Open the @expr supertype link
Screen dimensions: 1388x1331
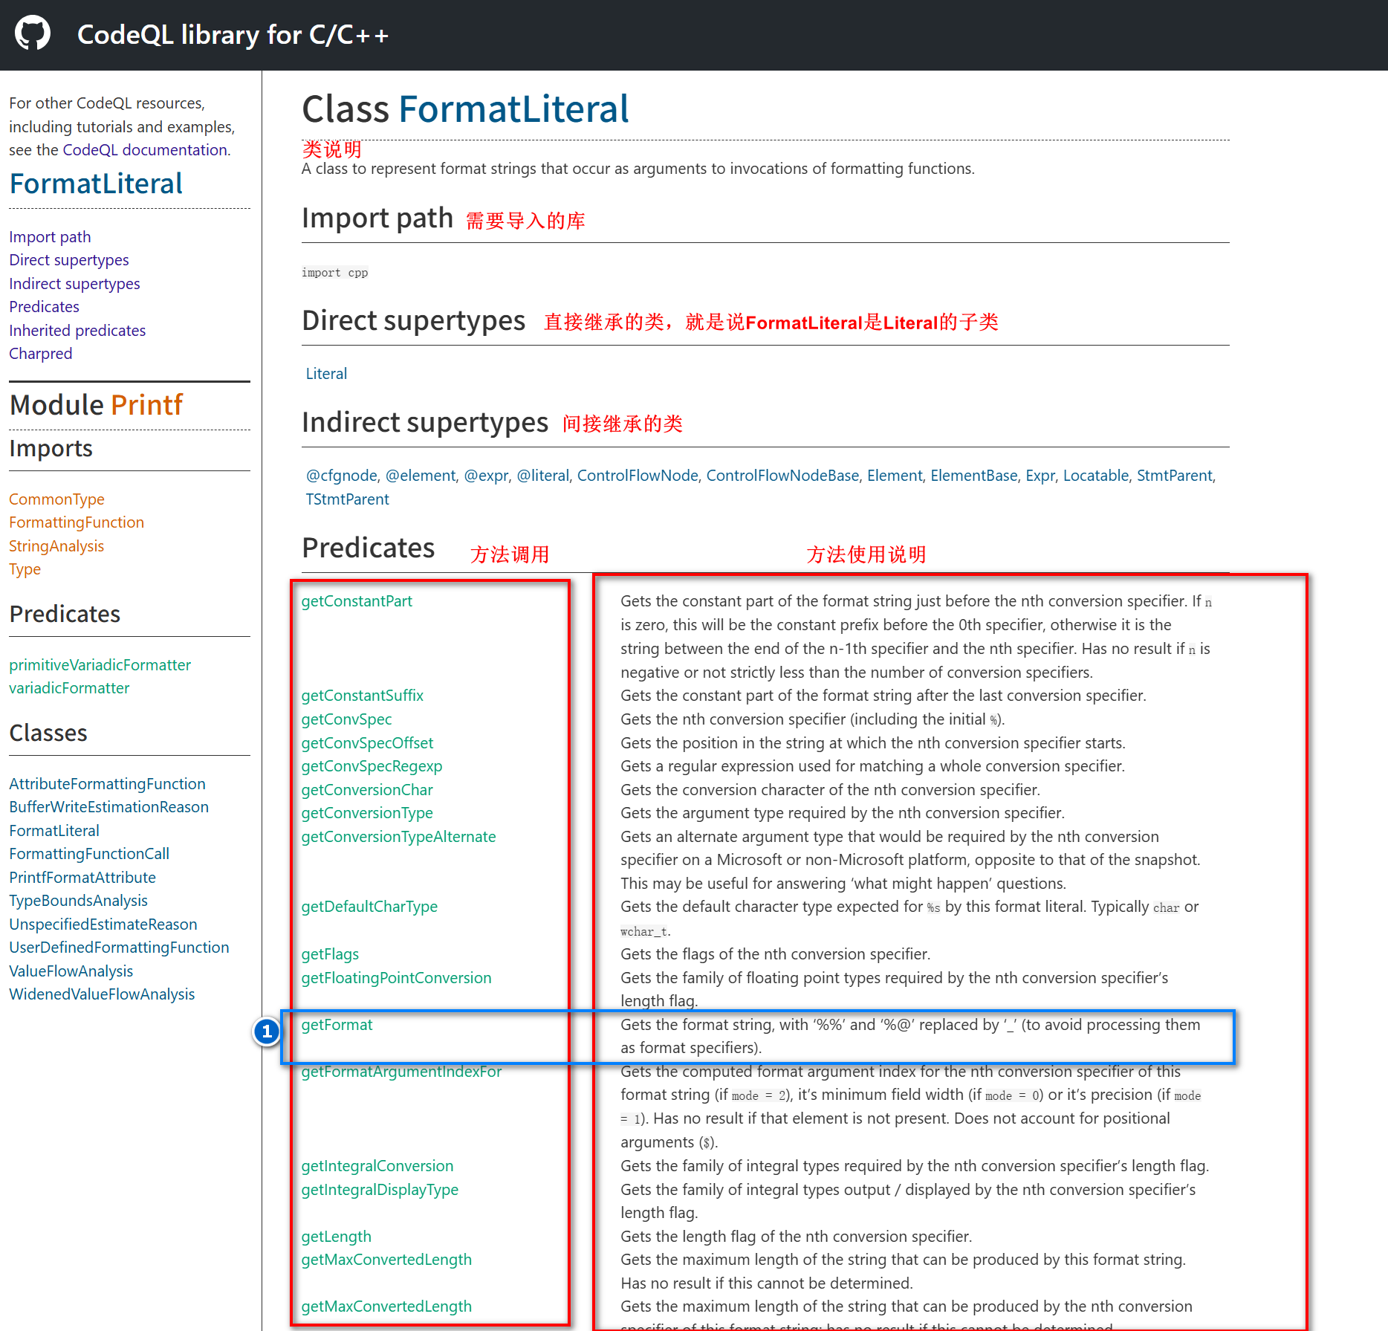486,476
